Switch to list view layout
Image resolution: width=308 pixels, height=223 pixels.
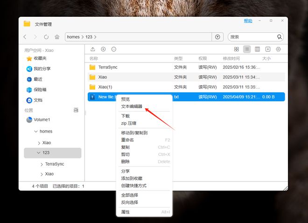coord(247,49)
